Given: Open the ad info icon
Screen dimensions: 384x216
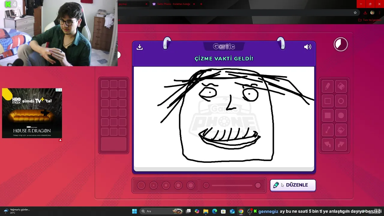Looking at the screenshot, I should click(57, 90).
